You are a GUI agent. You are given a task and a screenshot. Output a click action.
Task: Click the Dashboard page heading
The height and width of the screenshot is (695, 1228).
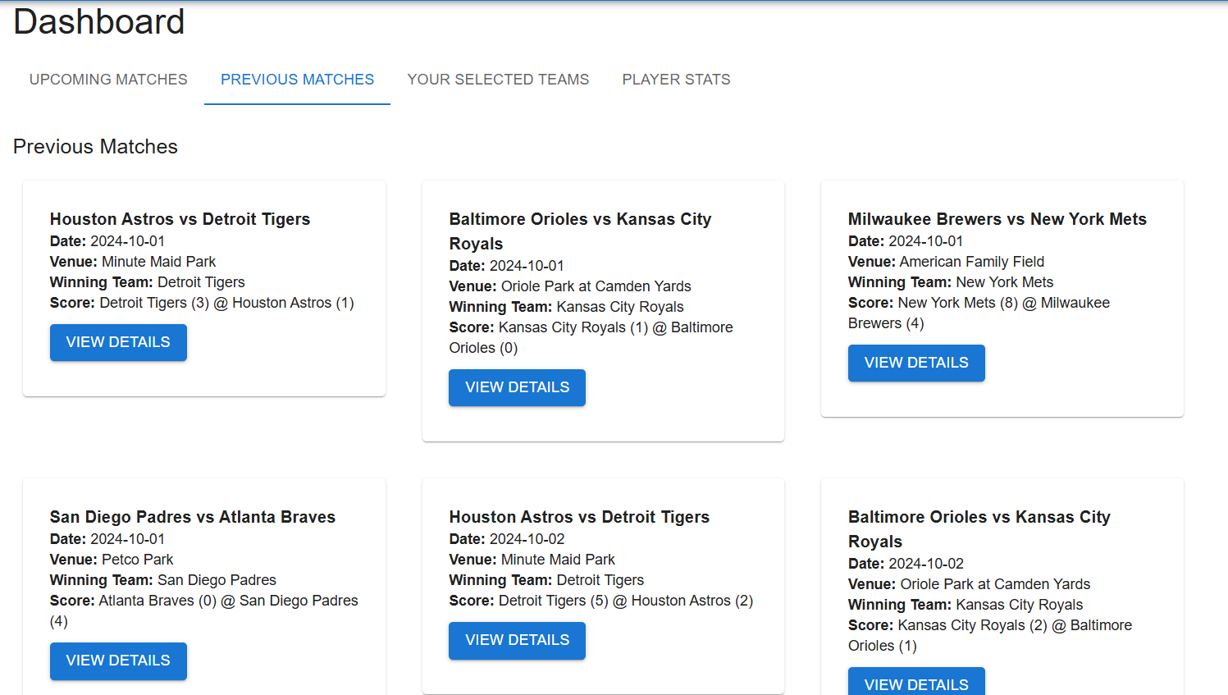99,22
